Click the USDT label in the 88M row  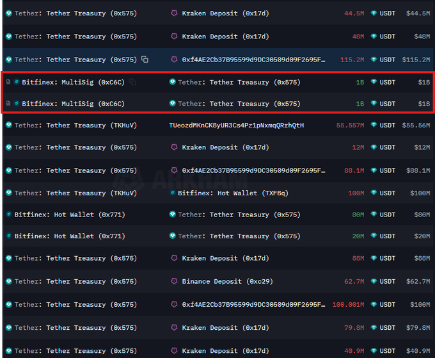point(387,258)
